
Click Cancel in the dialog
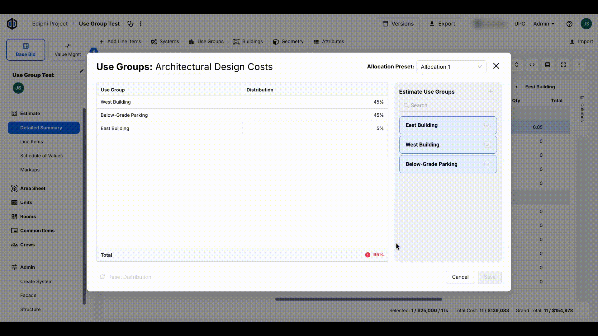tap(460, 277)
